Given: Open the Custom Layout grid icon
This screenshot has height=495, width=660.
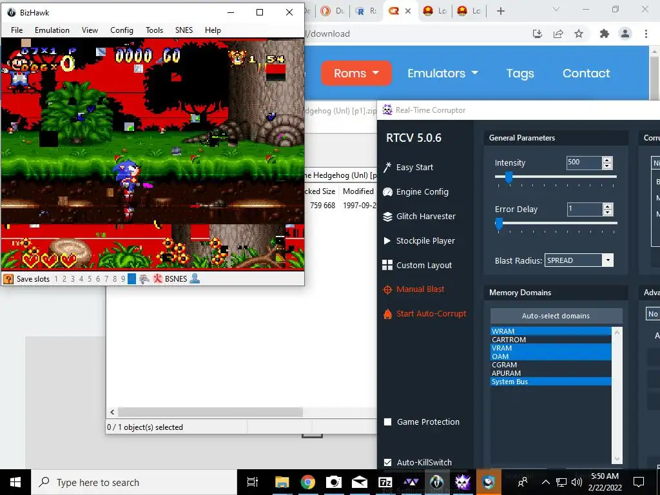Looking at the screenshot, I should [387, 265].
